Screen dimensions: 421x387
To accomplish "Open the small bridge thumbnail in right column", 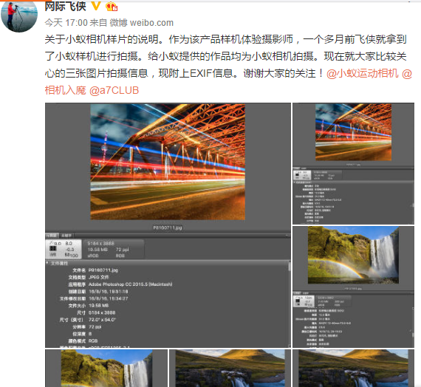I will tap(353, 163).
